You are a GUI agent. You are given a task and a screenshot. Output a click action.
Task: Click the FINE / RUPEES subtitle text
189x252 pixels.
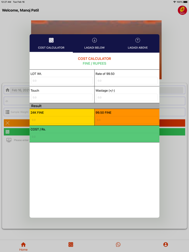(94, 63)
